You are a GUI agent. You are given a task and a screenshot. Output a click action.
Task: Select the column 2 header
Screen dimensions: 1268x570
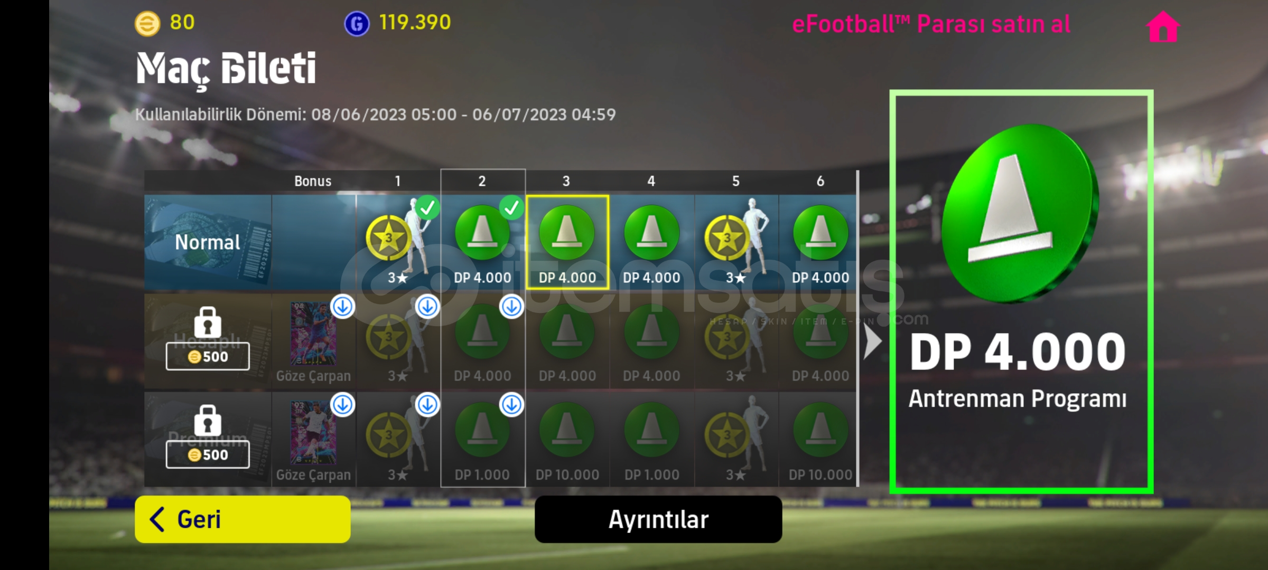[x=482, y=181]
